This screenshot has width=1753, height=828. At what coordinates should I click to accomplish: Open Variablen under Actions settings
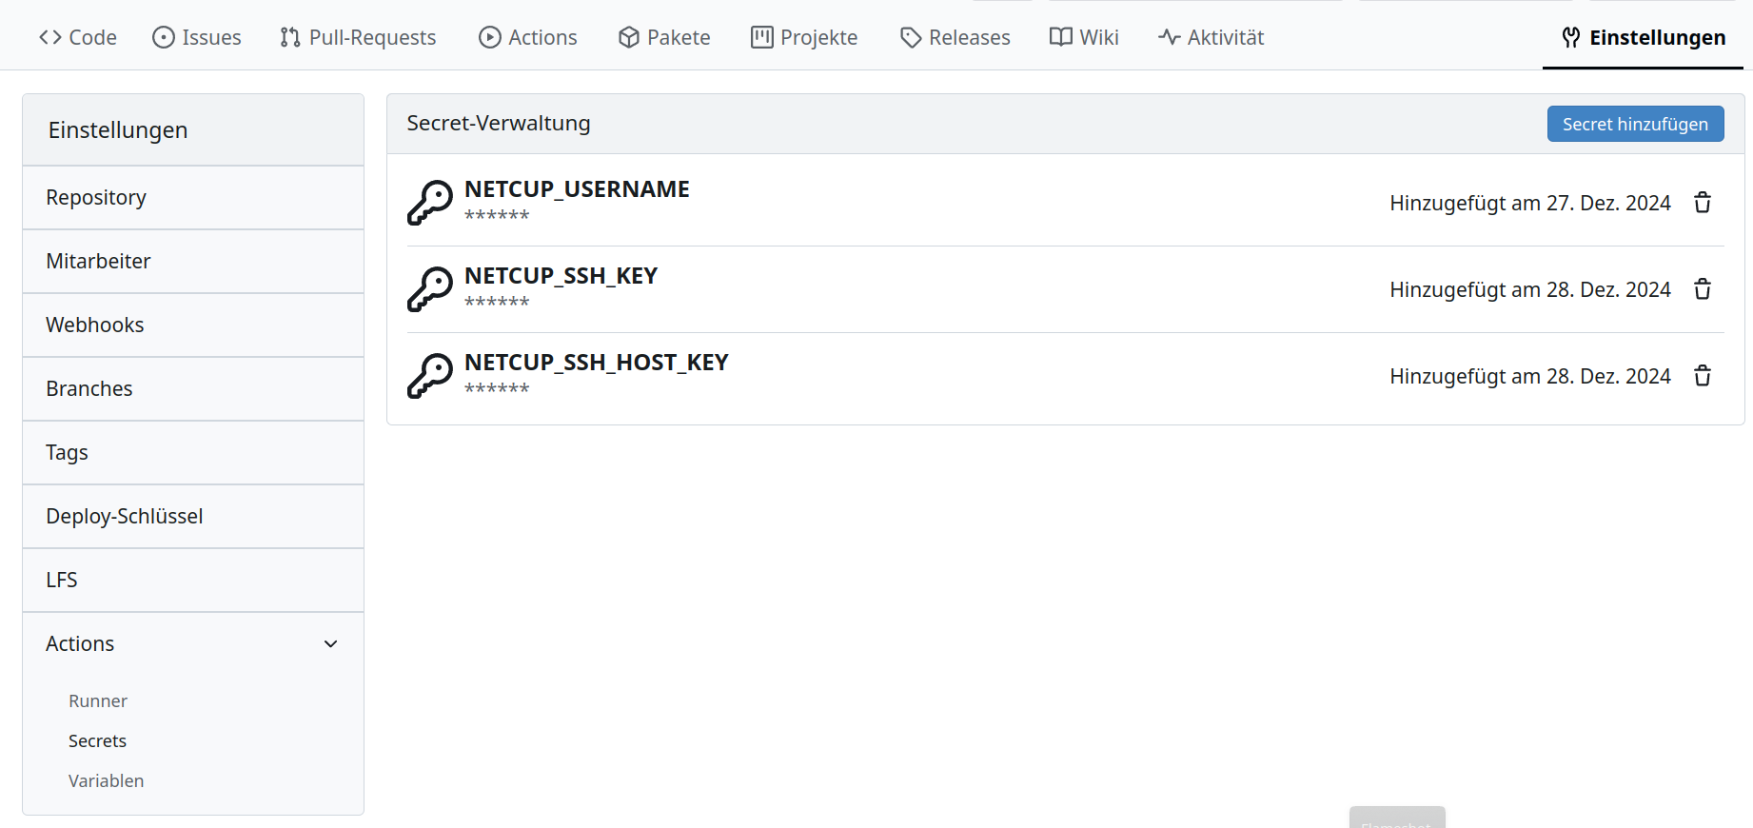[x=107, y=781]
